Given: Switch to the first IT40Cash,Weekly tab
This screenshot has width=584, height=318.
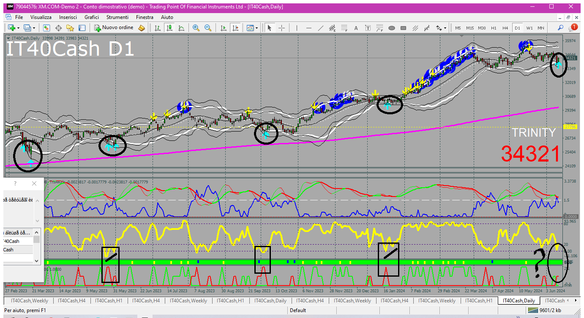Looking at the screenshot, I should tap(30, 301).
